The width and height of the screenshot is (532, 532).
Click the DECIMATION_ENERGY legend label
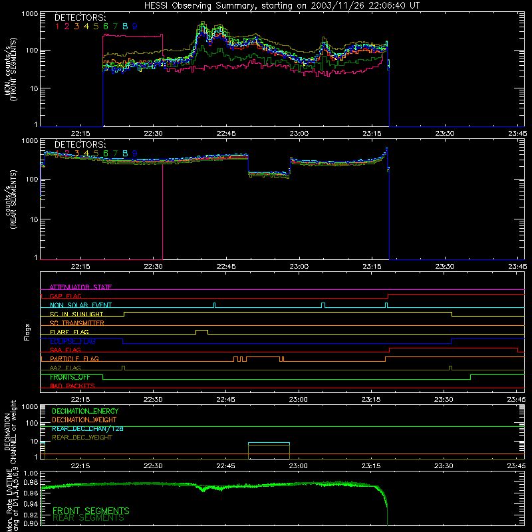(x=85, y=411)
